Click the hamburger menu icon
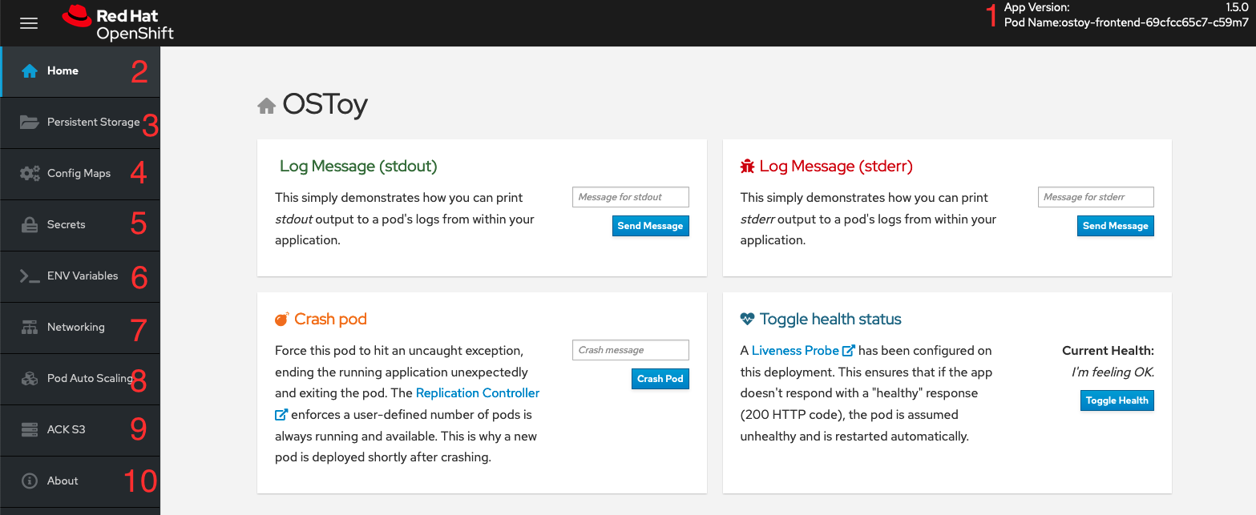This screenshot has width=1256, height=515. pyautogui.click(x=29, y=23)
